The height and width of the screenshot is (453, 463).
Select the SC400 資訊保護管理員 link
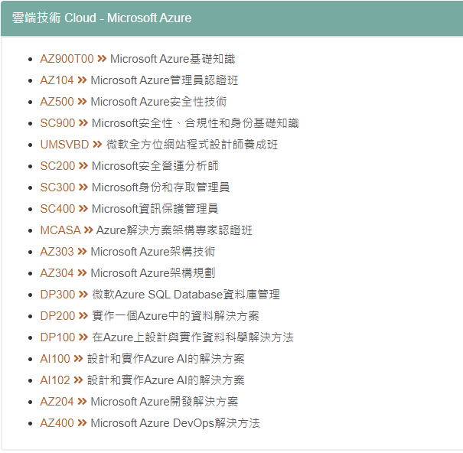click(x=129, y=209)
